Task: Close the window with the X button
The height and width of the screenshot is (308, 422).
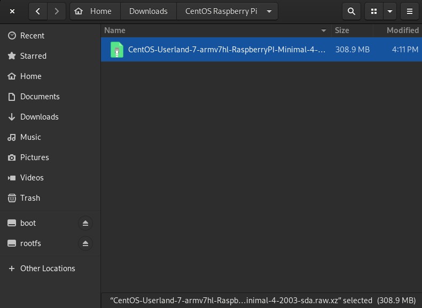Action: click(x=12, y=11)
